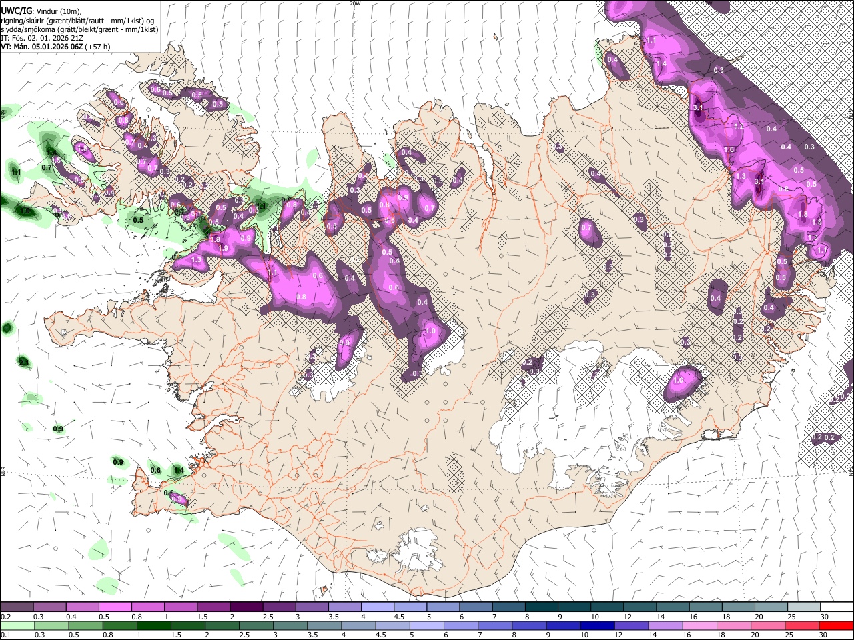The width and height of the screenshot is (854, 640).
Task: Click dark purple snow swatch between 2 and 2.5
Action: coord(246,607)
